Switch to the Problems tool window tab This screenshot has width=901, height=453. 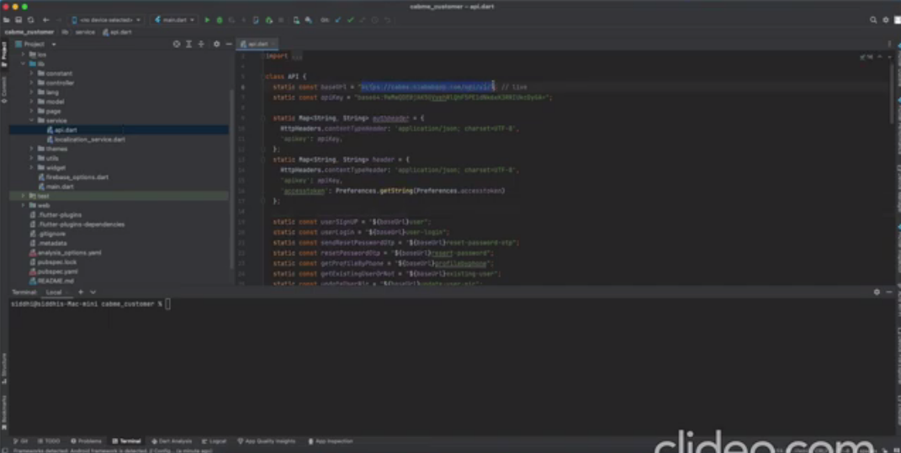pos(86,441)
